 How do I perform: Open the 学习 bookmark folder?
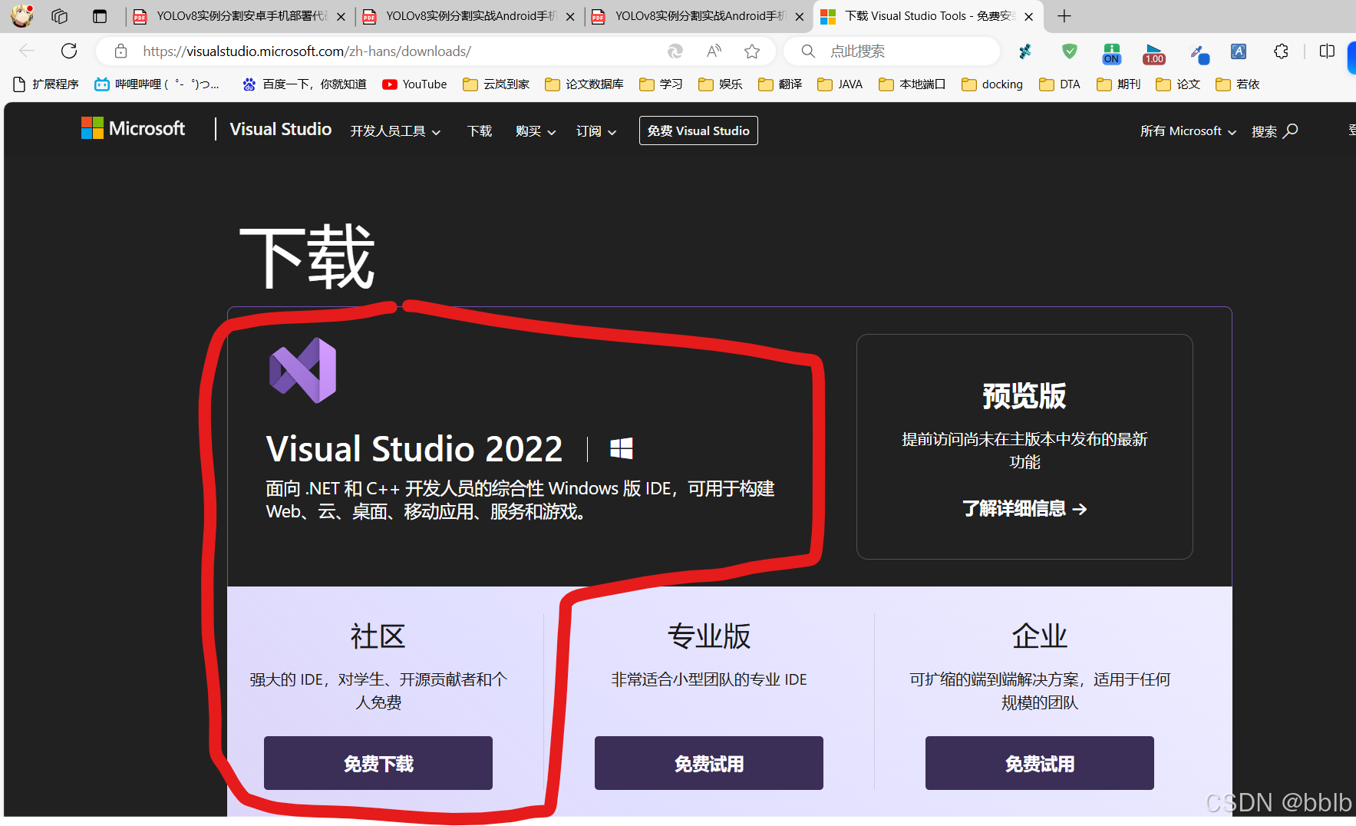[661, 84]
